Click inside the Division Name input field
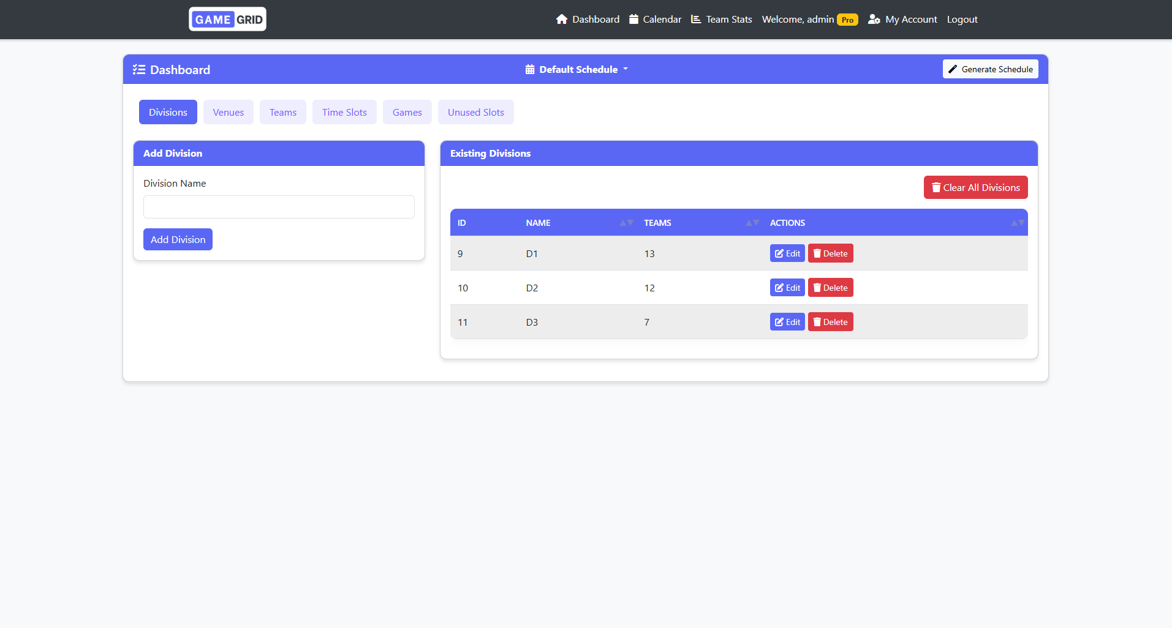This screenshot has height=628, width=1172. (278, 207)
